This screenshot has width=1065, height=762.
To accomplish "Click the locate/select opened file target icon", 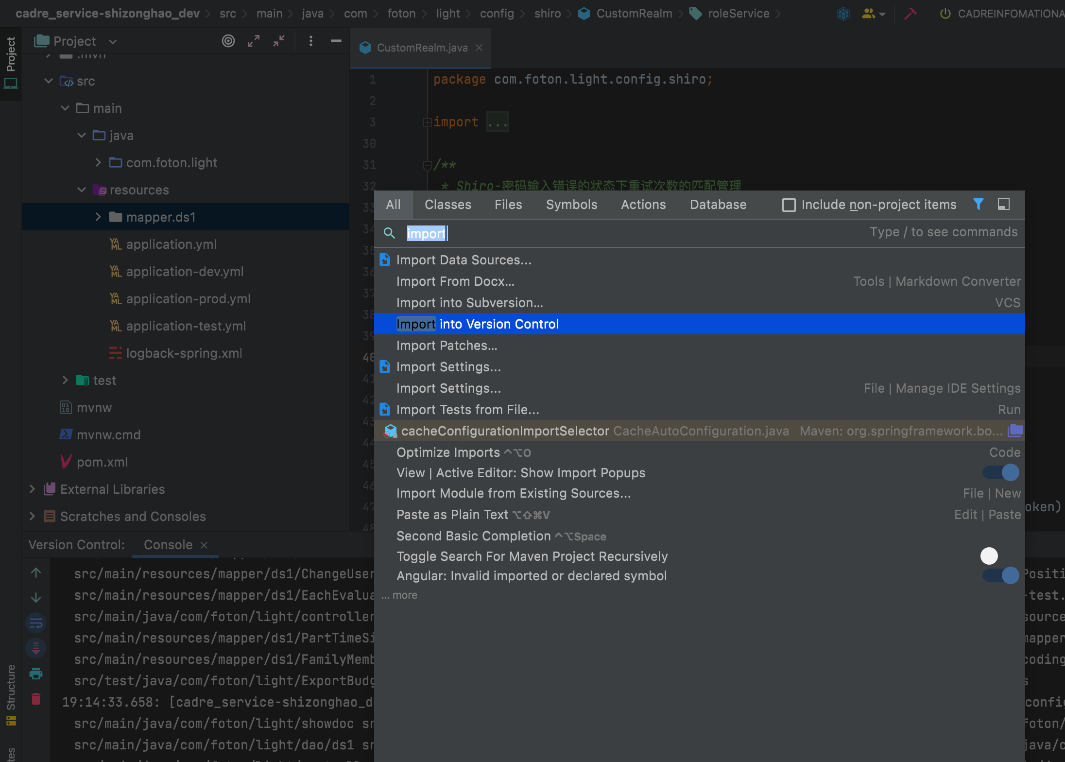I will coord(228,41).
